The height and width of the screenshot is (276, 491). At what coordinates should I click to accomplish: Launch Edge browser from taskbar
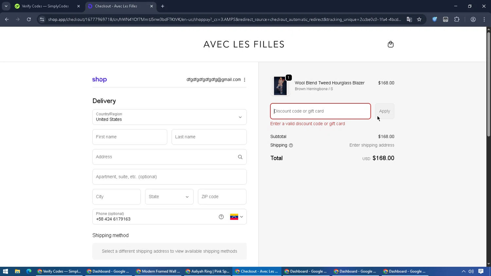tap(29, 271)
